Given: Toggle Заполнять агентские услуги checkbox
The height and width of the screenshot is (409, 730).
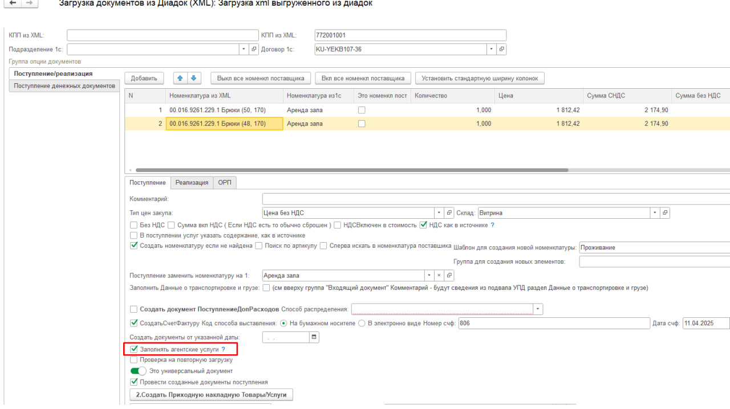Looking at the screenshot, I should coord(134,349).
